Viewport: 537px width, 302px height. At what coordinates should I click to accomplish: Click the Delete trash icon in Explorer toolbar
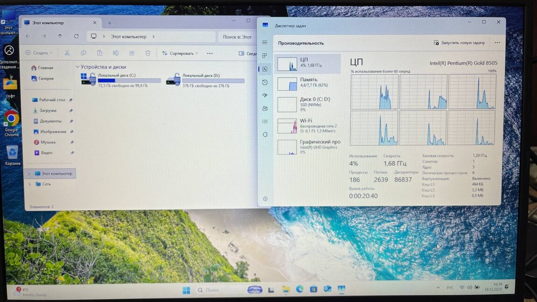coord(148,53)
